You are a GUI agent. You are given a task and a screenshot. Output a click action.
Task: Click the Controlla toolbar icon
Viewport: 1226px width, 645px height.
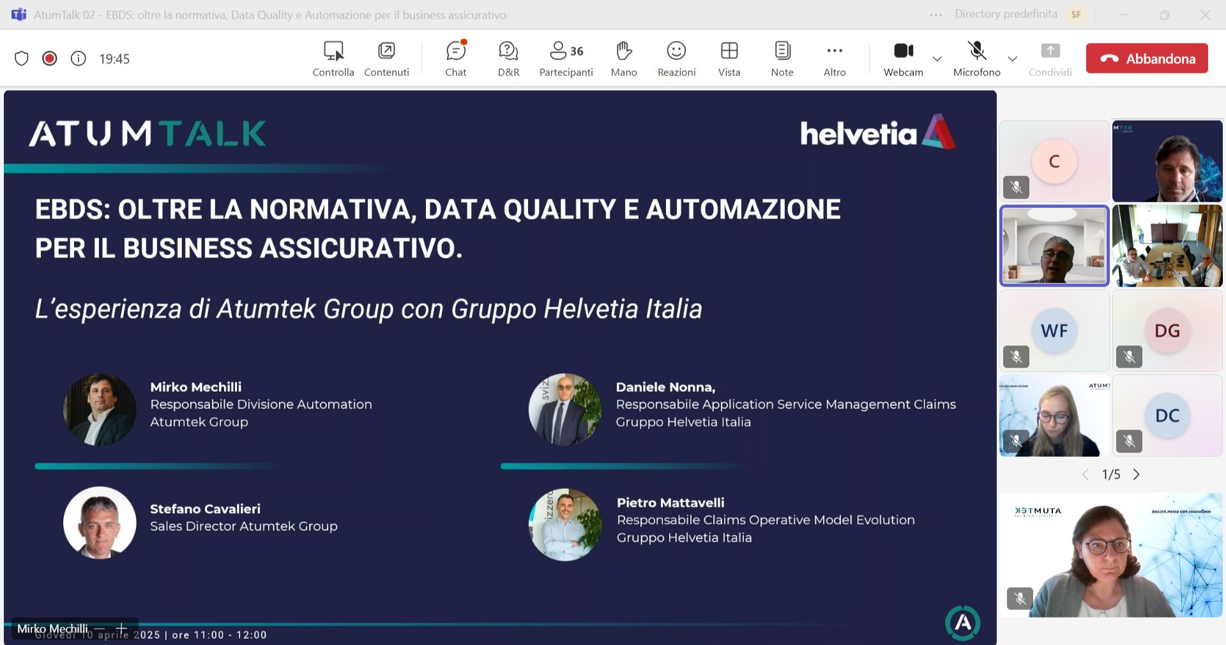333,58
